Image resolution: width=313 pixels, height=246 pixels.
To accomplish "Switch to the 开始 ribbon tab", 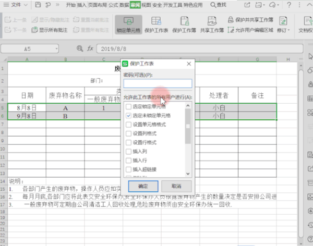I will [x=70, y=5].
